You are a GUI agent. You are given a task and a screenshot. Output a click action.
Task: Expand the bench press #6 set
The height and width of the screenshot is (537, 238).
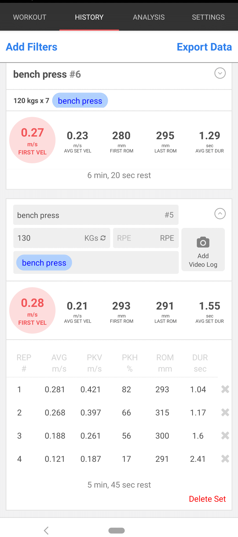[x=220, y=73]
